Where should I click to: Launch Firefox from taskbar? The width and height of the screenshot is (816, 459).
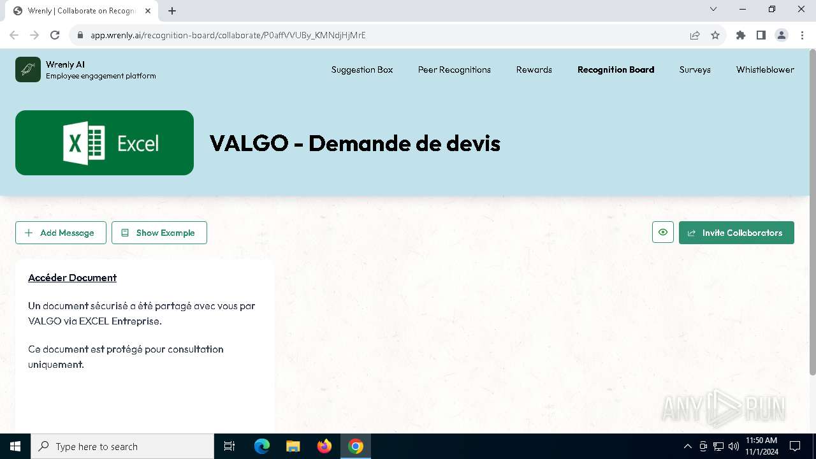click(x=324, y=446)
